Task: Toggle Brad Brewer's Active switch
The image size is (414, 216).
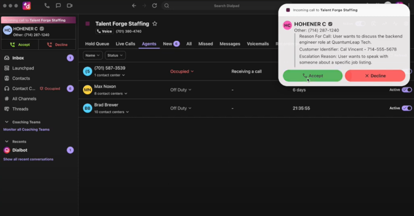Action: coord(407,108)
